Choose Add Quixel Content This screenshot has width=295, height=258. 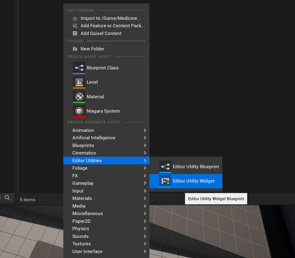pos(106,33)
